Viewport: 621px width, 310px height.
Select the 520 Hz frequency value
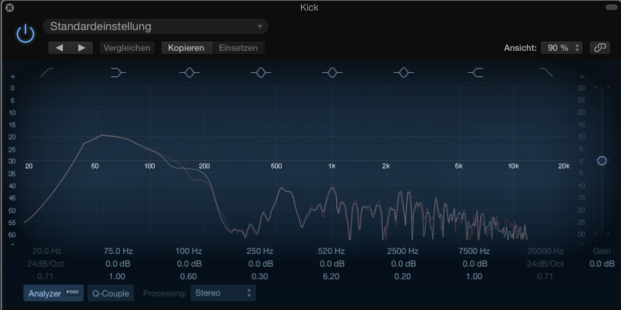[331, 251]
